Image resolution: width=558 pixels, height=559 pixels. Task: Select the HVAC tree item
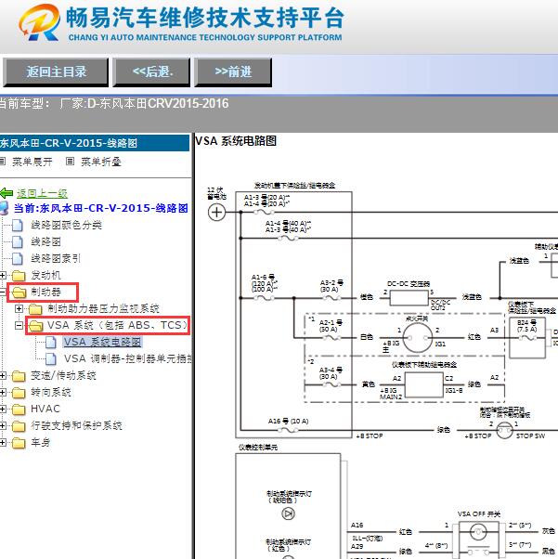45,409
